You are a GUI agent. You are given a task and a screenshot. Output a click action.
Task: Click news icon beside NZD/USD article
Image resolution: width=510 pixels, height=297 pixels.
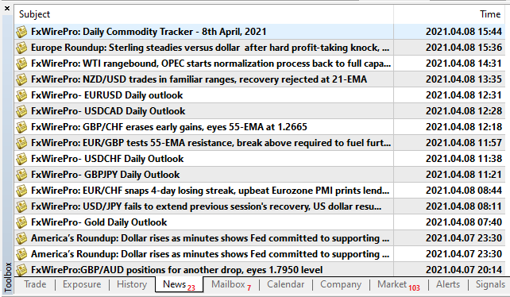21,79
